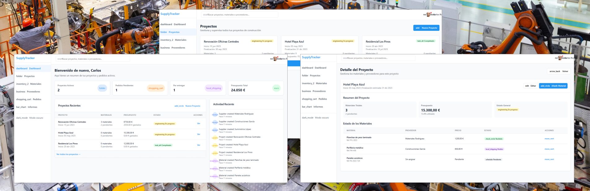Click user avatar in Detalle del Proyecto window

tap(560, 58)
